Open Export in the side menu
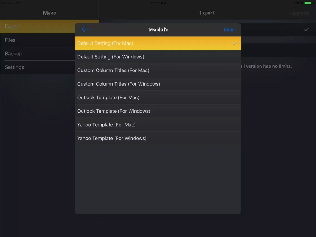The height and width of the screenshot is (237, 316). [38, 27]
